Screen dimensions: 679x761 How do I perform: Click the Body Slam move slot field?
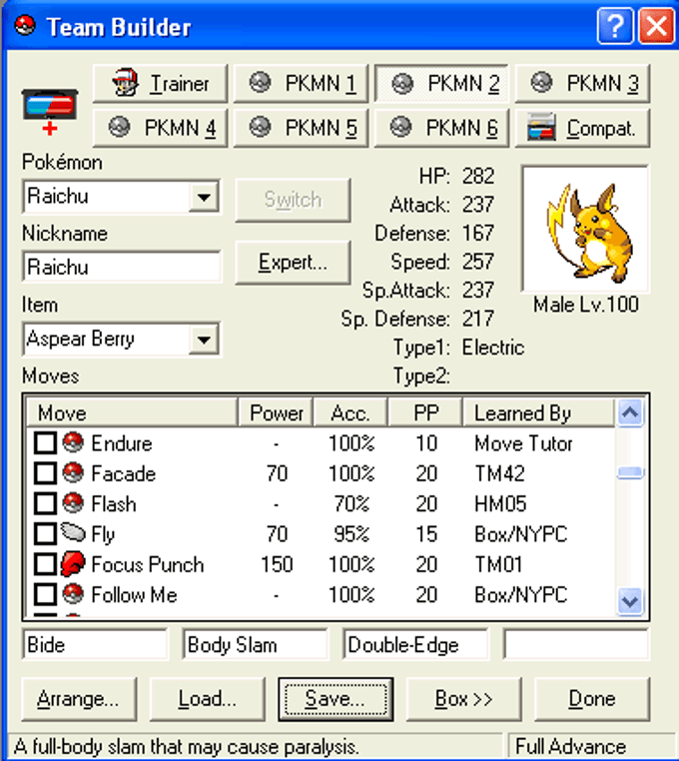pos(256,645)
